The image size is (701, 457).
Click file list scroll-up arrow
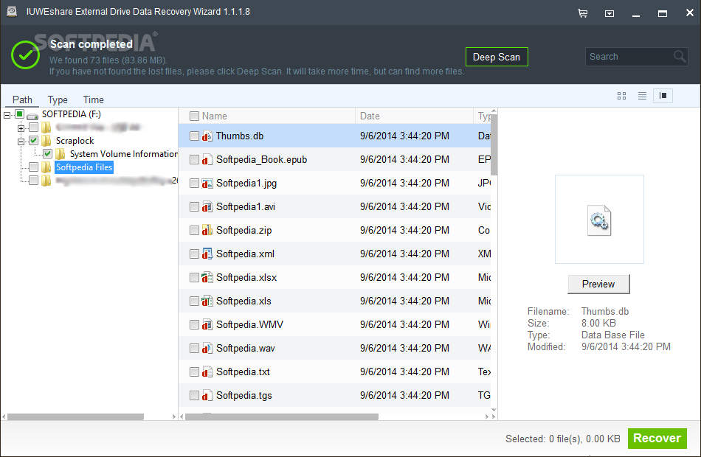pyautogui.click(x=494, y=111)
